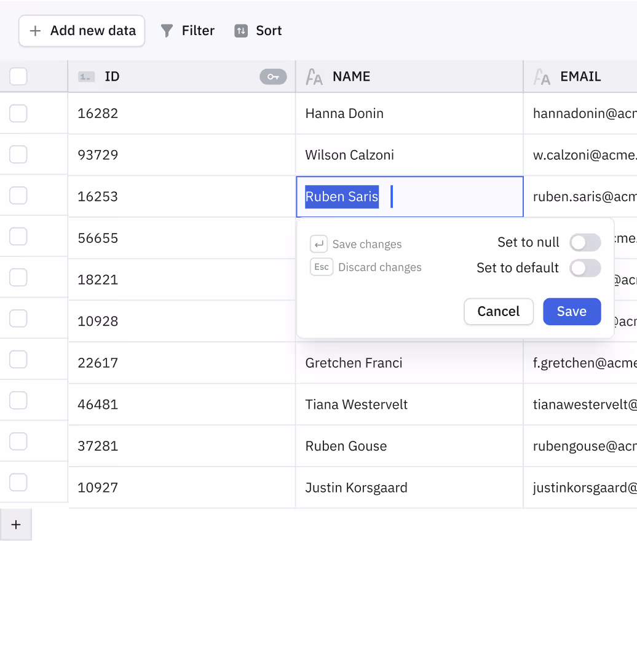This screenshot has width=637, height=664.
Task: Enable the Set to null toggle
Action: (585, 243)
